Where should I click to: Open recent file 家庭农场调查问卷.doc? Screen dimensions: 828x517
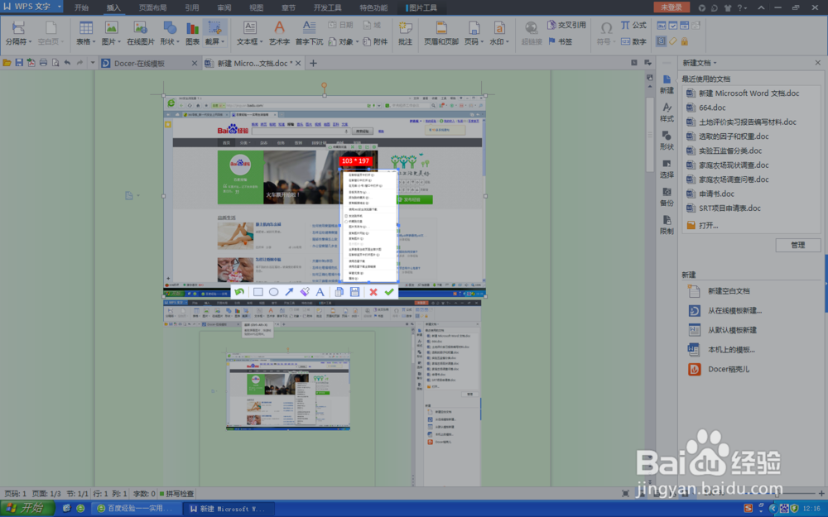click(x=734, y=180)
